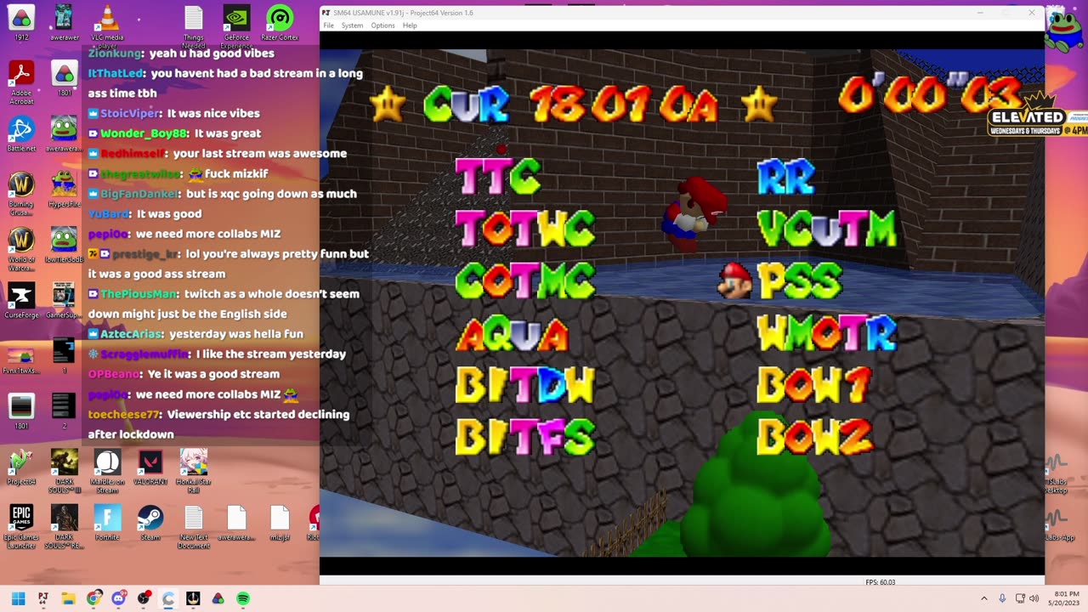Open the System menu in Project64
Image resolution: width=1088 pixels, height=612 pixels.
click(x=352, y=25)
